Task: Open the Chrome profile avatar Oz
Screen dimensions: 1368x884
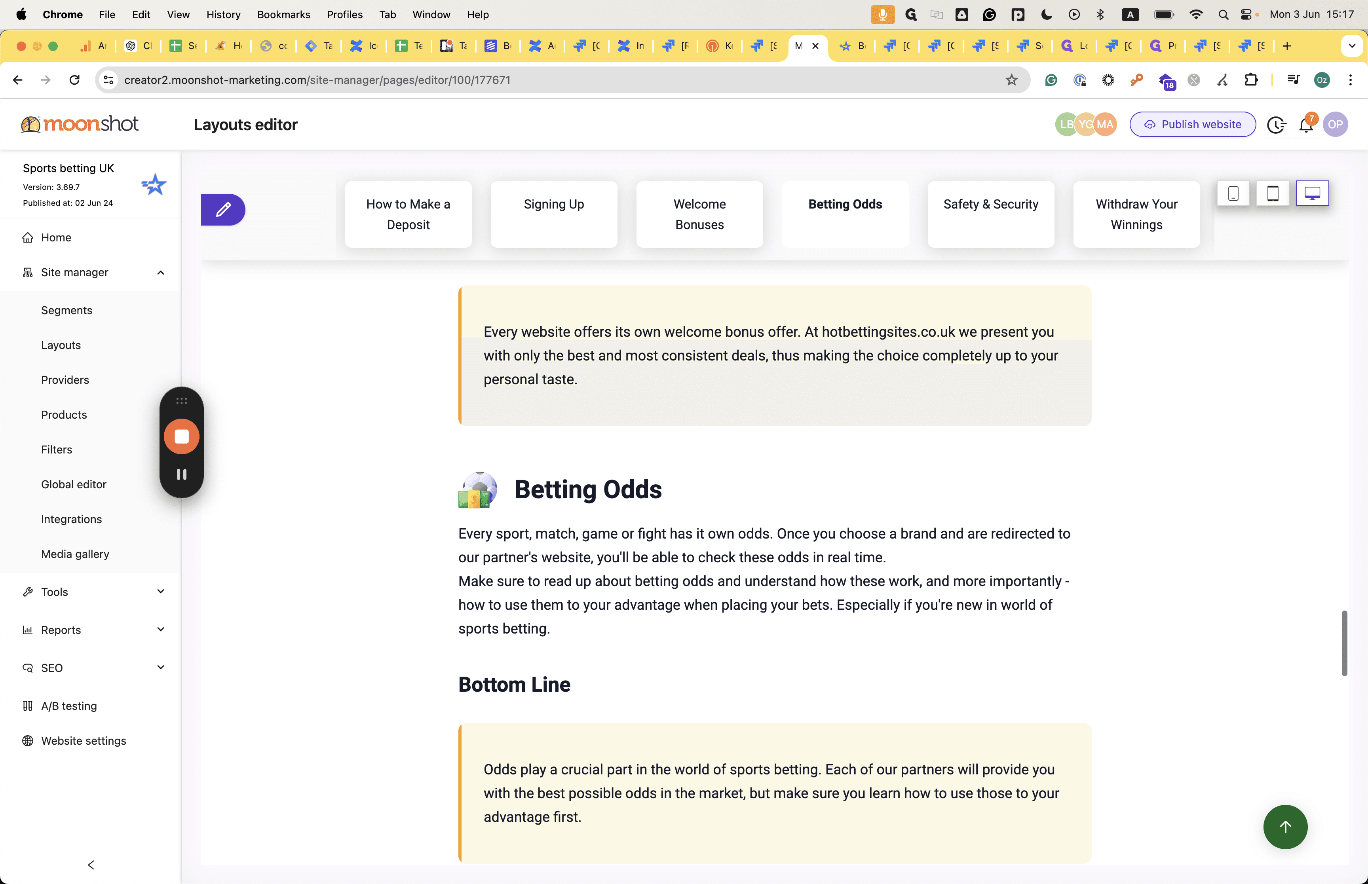Action: 1322,80
